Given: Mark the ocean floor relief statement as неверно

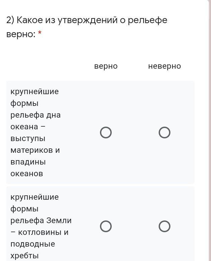Looking at the screenshot, I should [x=164, y=133].
